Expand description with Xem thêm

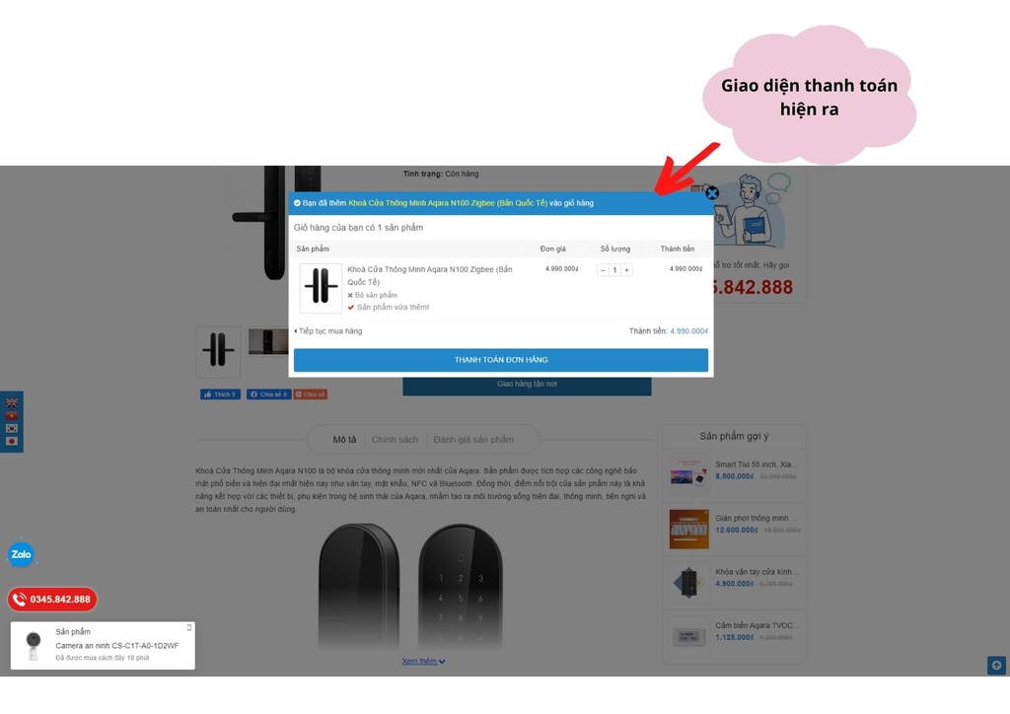pos(423,661)
